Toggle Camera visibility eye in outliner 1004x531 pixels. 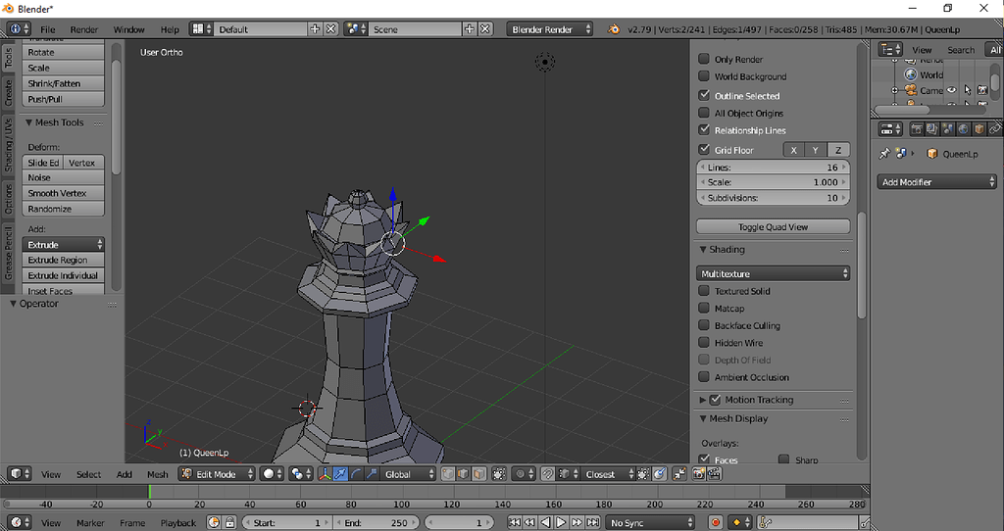[951, 90]
